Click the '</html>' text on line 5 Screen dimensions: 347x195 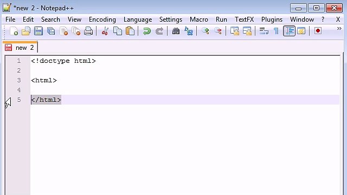point(46,100)
